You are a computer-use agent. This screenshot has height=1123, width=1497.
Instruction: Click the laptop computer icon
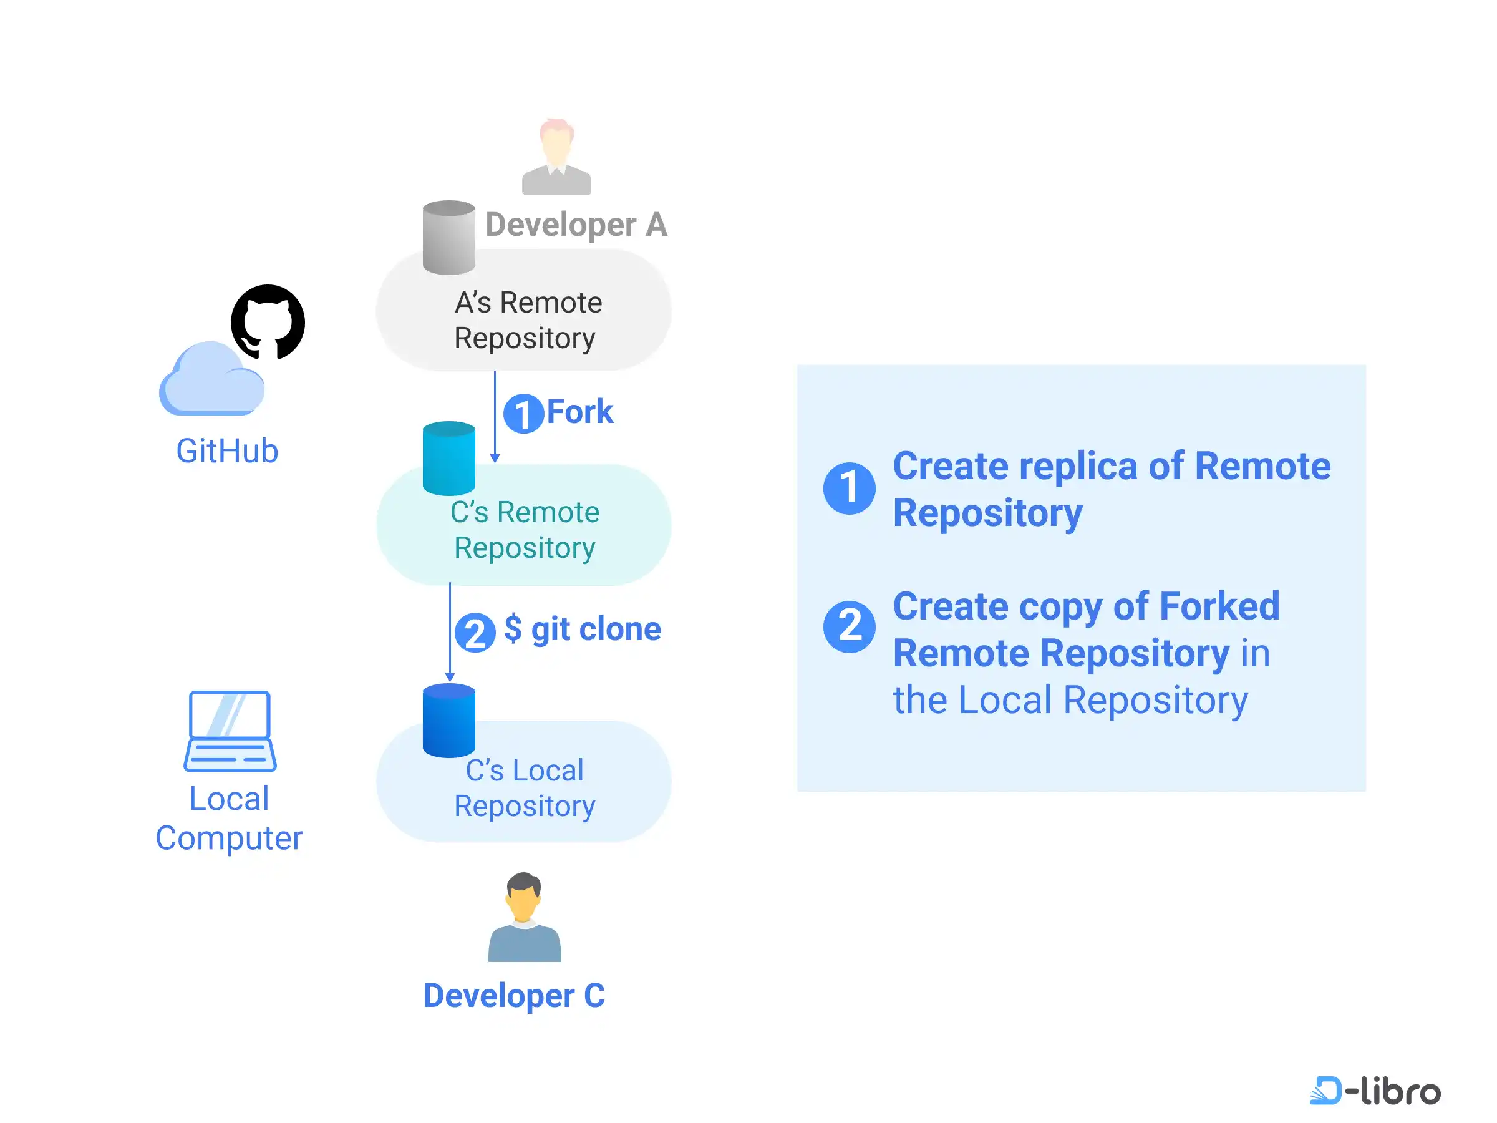pyautogui.click(x=230, y=731)
